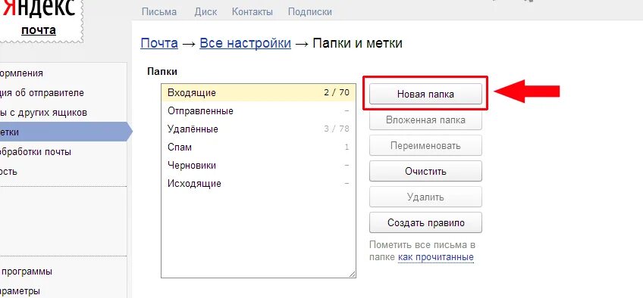The height and width of the screenshot is (298, 643).
Task: Click the Очистить button
Action: tap(425, 171)
